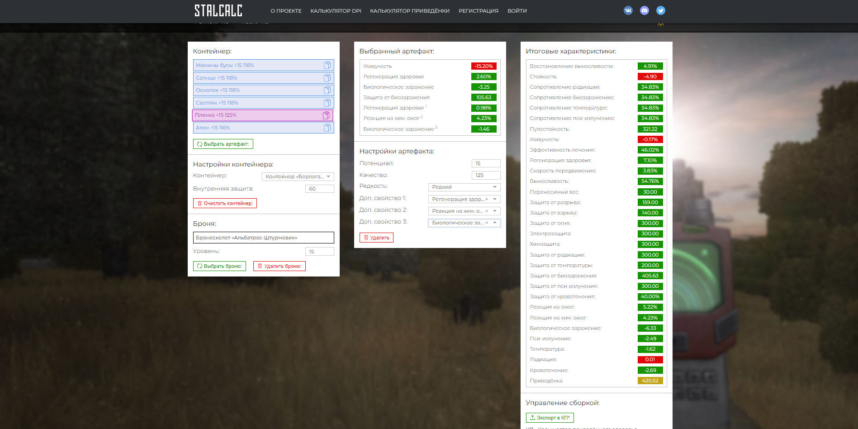Duplicate the Атом artifact with copy icon

pos(327,128)
